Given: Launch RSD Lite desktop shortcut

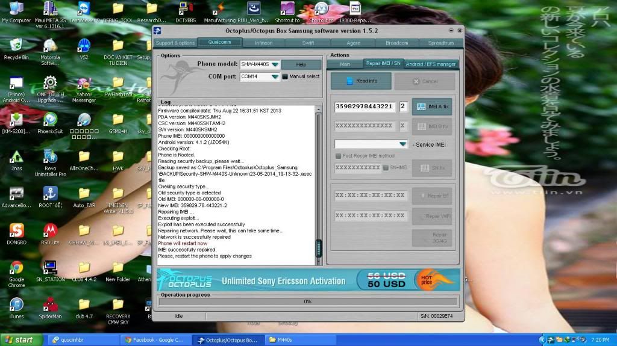Looking at the screenshot, I should [50, 234].
